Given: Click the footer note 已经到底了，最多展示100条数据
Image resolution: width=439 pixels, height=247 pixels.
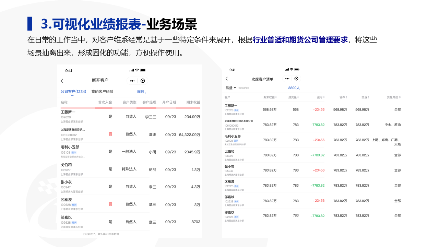Looking at the screenshot, I should [x=101, y=234].
